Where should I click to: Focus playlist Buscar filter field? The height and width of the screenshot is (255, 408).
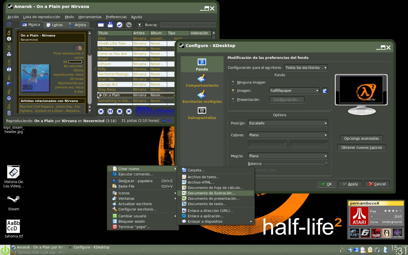tap(188, 25)
